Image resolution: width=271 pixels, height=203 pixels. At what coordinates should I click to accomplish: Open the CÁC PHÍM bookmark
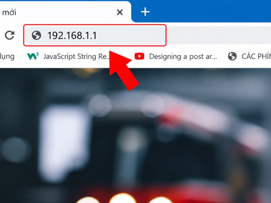[x=249, y=57]
